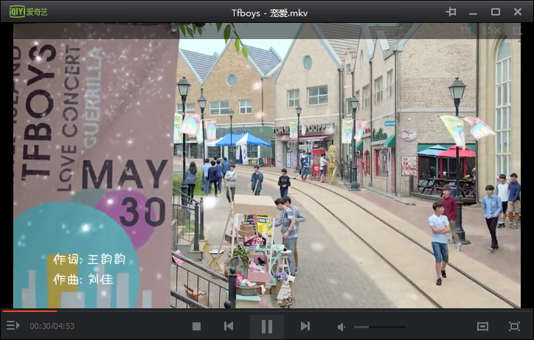Adjust the volume slider level
534x340 pixels.
tap(379, 326)
